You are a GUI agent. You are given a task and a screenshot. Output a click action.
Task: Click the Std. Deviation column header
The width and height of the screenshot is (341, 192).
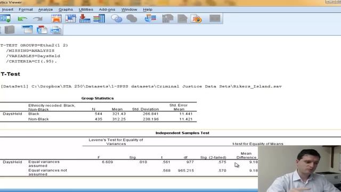145,109
